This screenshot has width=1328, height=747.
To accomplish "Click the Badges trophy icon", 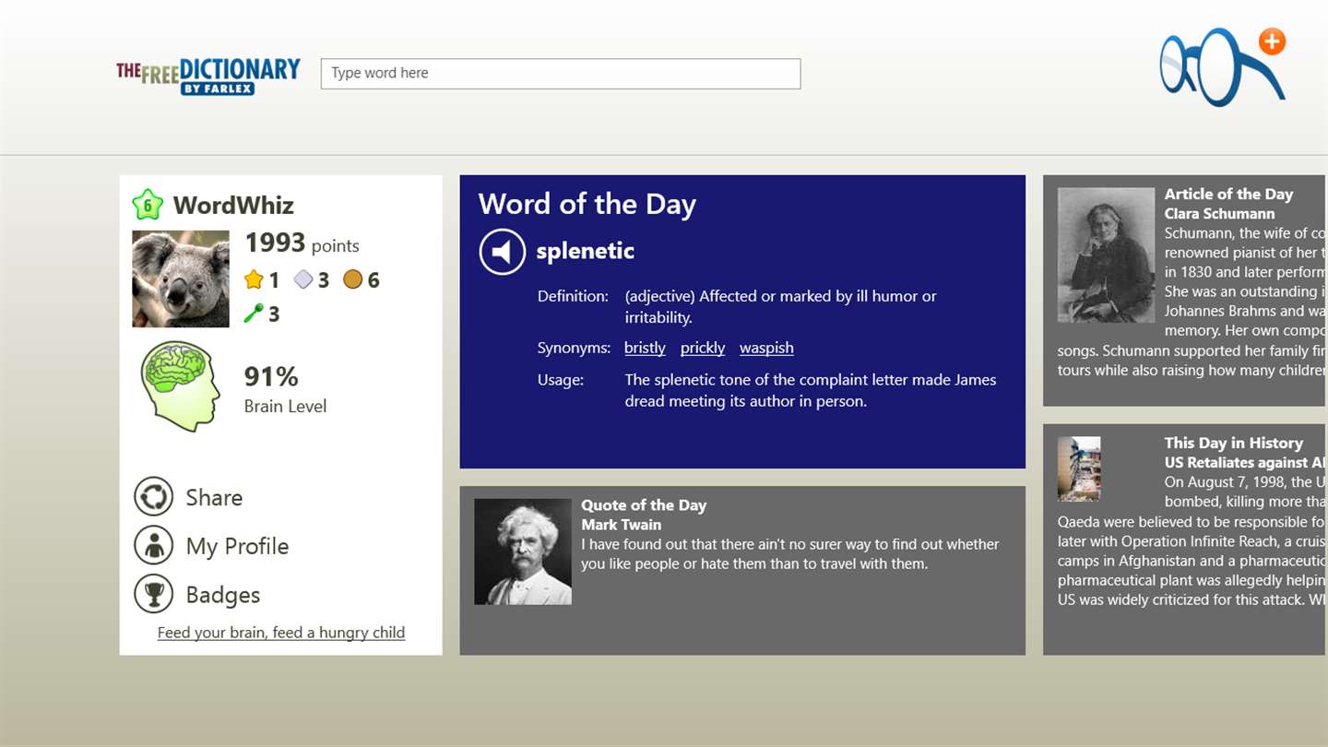I will pyautogui.click(x=153, y=594).
